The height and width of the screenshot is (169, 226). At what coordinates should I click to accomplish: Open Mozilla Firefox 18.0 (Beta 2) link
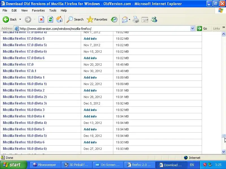pos(25,97)
